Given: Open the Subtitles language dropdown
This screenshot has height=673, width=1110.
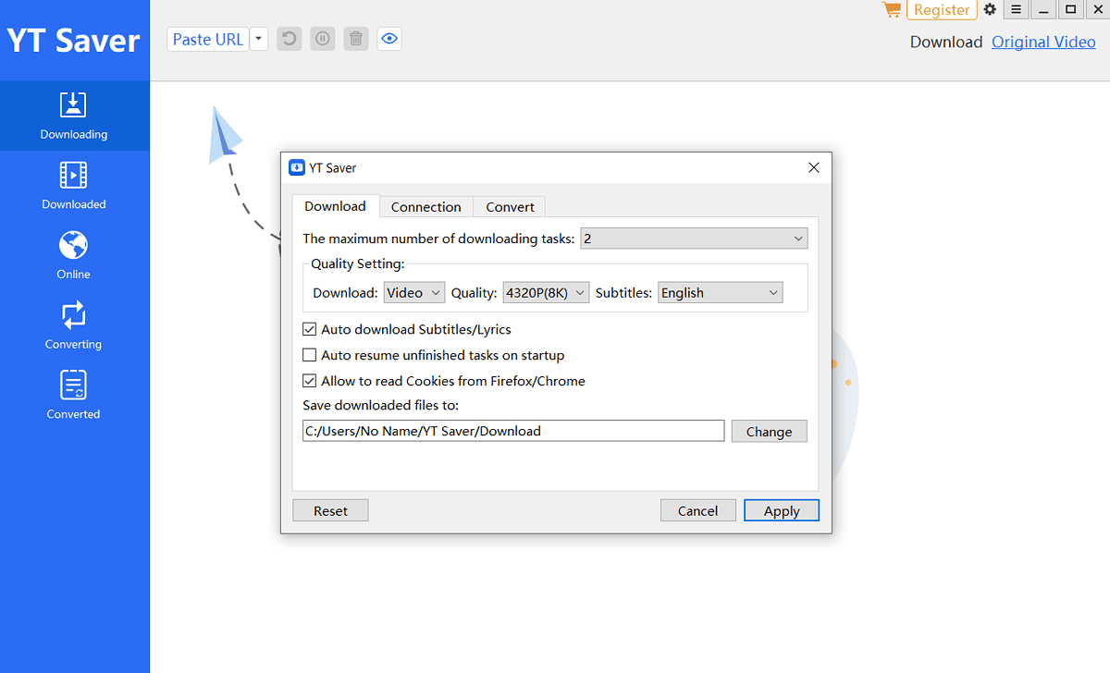Looking at the screenshot, I should (720, 292).
